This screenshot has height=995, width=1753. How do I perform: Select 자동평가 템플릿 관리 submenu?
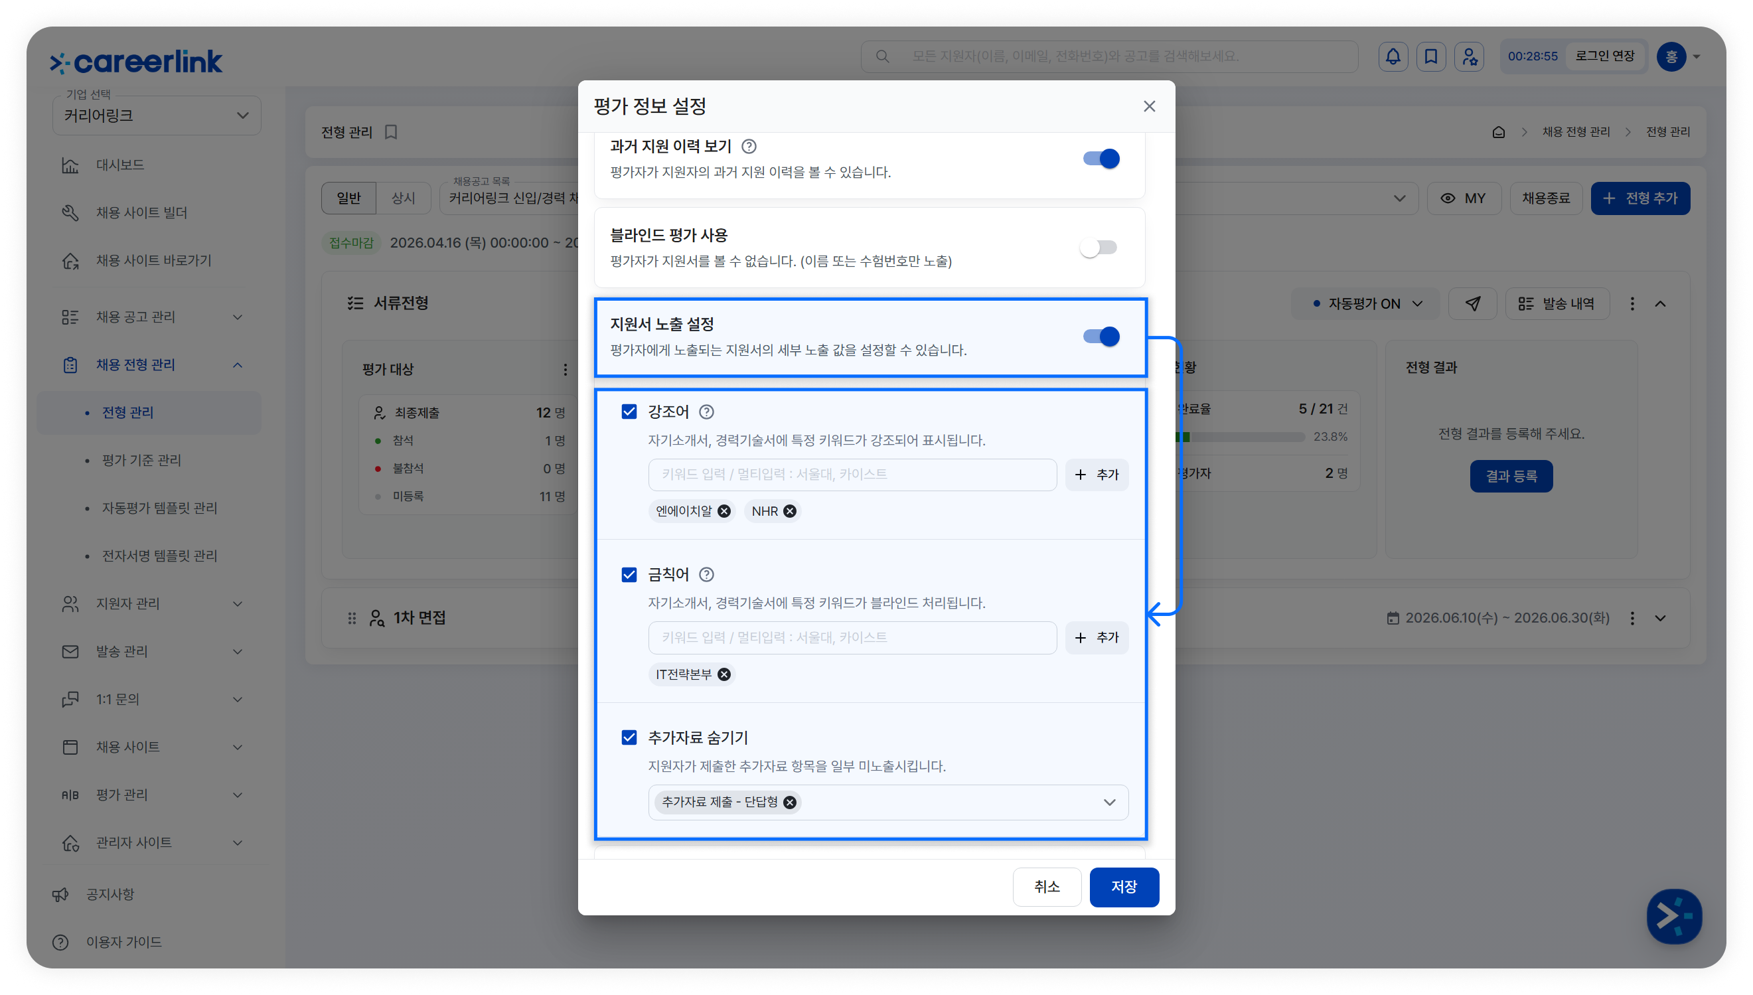[159, 508]
